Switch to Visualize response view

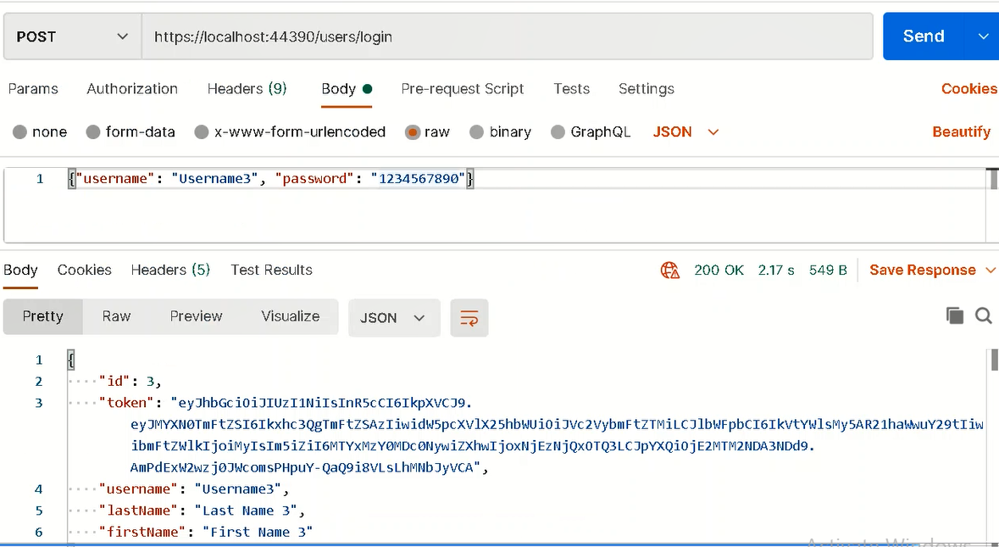[x=291, y=317]
